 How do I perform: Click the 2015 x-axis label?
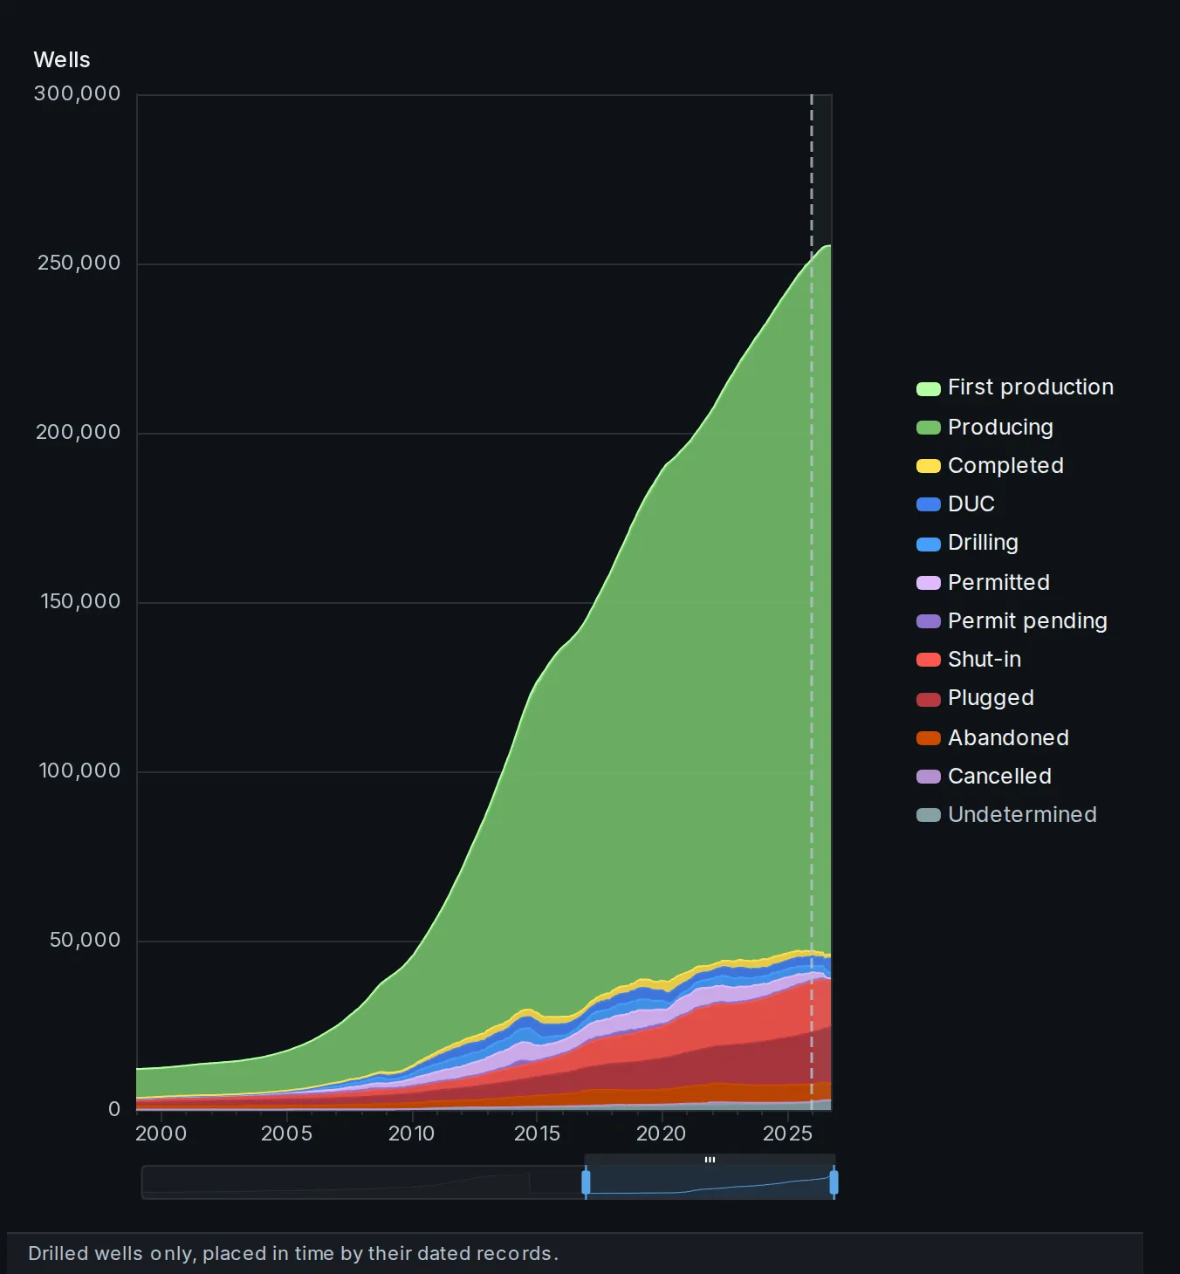(537, 1134)
